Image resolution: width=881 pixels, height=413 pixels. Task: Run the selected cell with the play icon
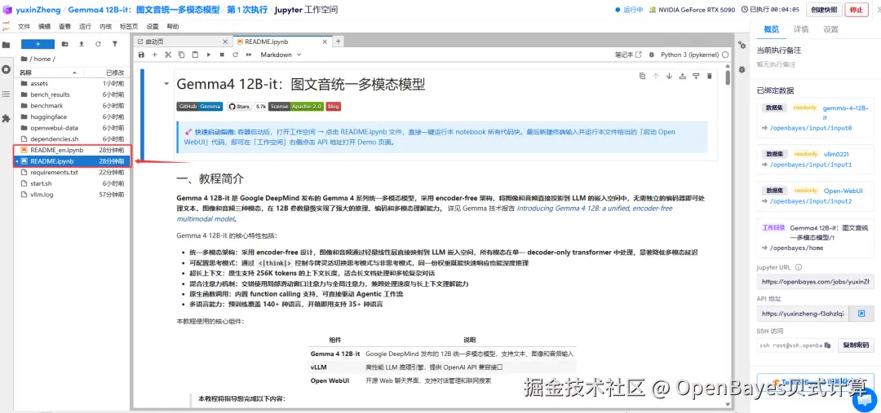[209, 55]
